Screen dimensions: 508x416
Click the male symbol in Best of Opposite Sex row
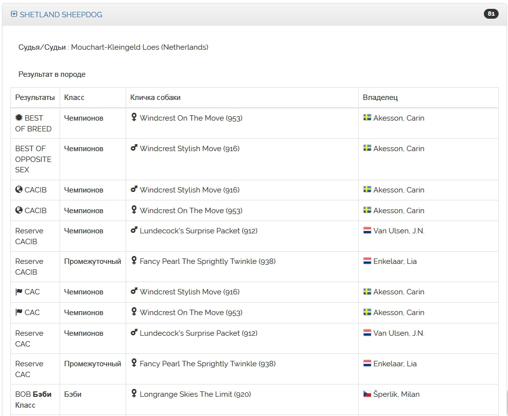coord(134,148)
